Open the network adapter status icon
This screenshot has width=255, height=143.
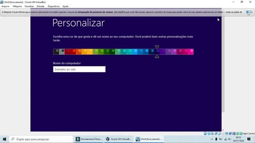[216, 133]
